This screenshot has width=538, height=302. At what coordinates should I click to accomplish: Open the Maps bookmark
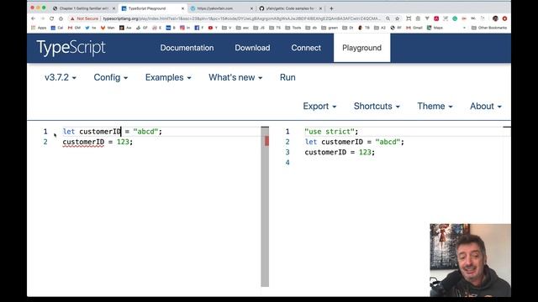click(435, 28)
